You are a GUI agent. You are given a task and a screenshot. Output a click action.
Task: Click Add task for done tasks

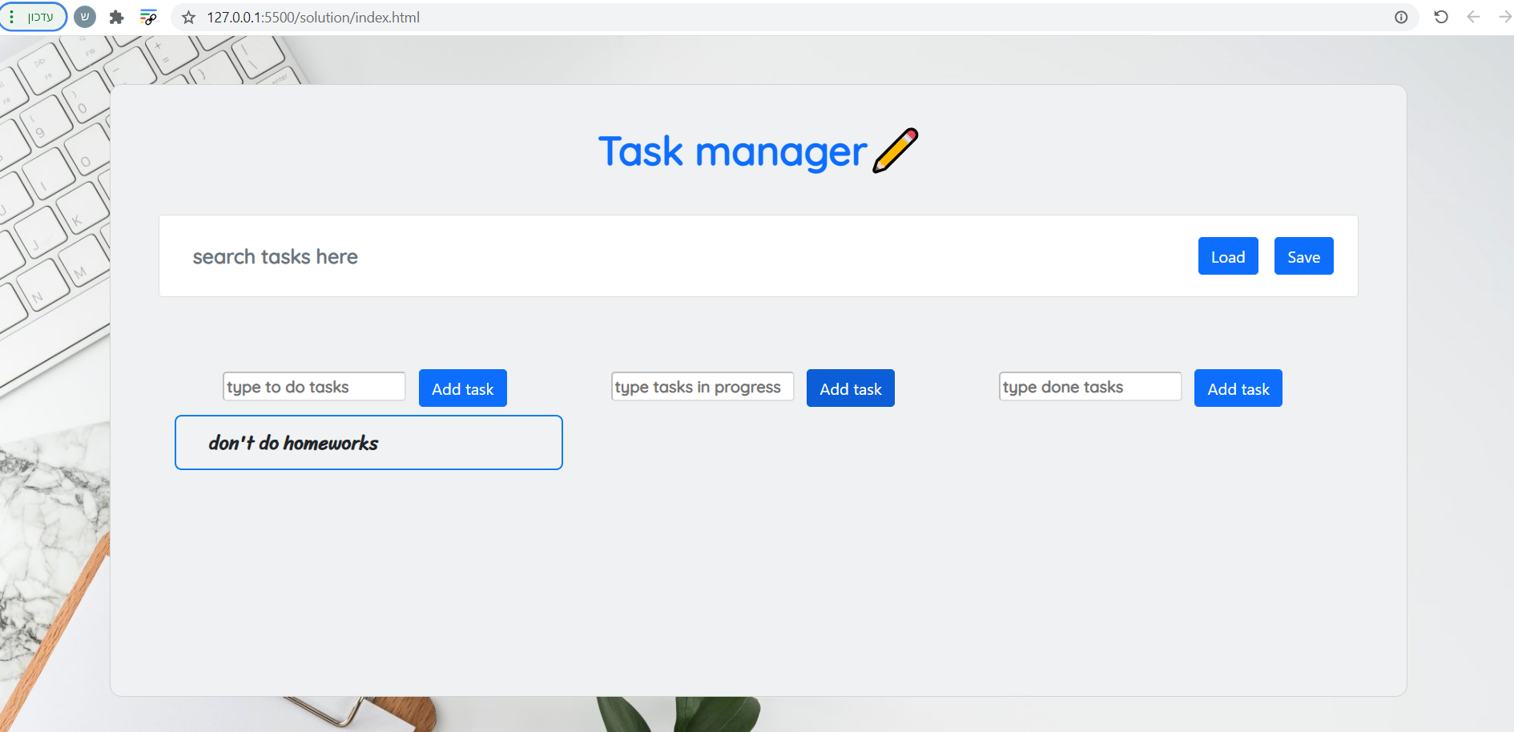point(1238,388)
